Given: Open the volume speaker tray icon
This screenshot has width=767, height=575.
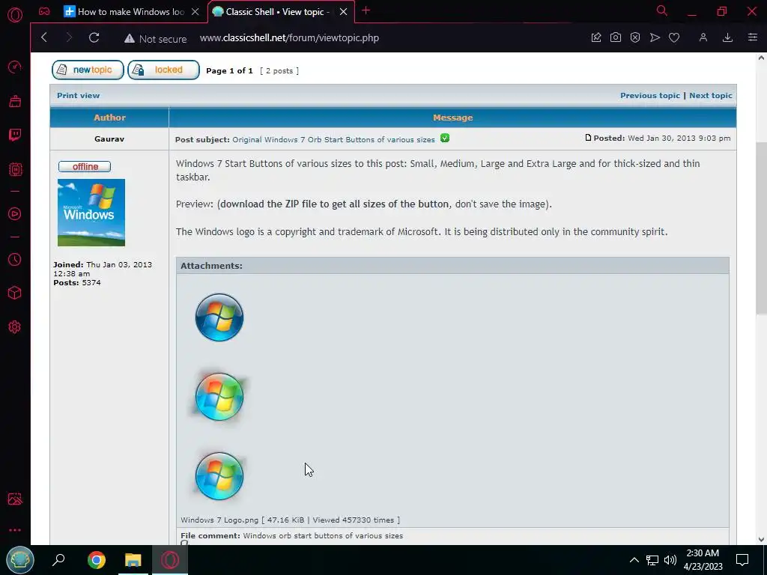Looking at the screenshot, I should pos(670,560).
